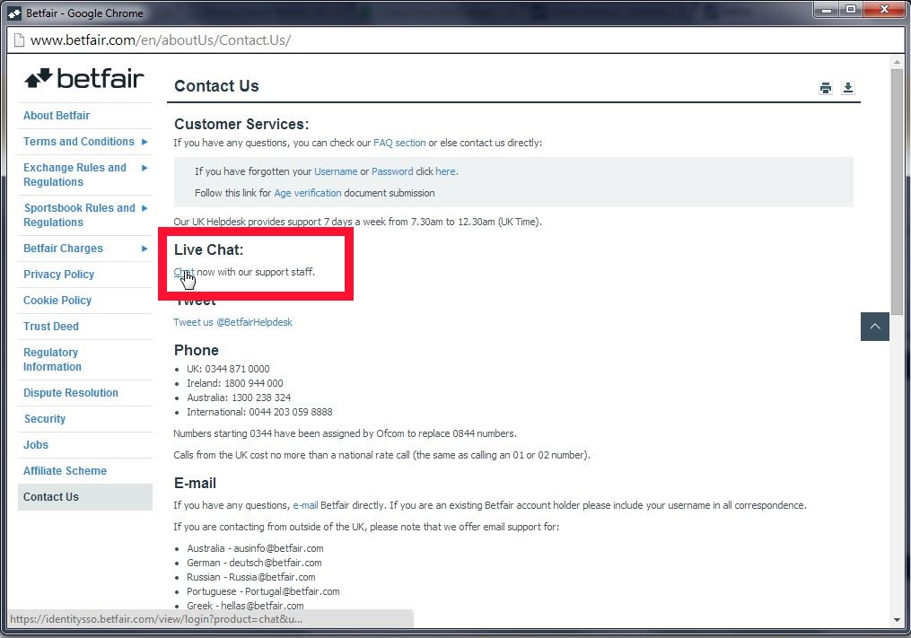Click the Betfair logo
Image resolution: width=911 pixels, height=638 pixels.
pyautogui.click(x=84, y=78)
